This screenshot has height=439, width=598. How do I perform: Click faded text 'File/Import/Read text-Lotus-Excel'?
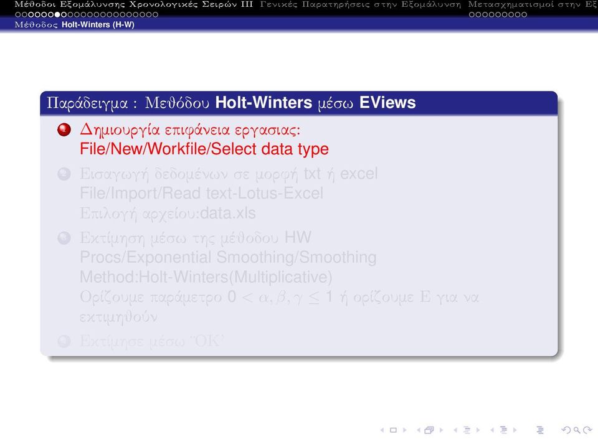(x=201, y=193)
